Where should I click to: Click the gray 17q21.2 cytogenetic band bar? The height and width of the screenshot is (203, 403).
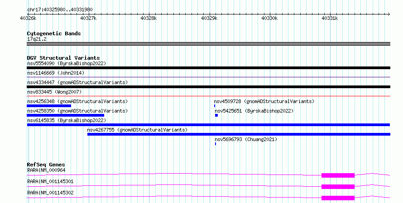pos(208,44)
